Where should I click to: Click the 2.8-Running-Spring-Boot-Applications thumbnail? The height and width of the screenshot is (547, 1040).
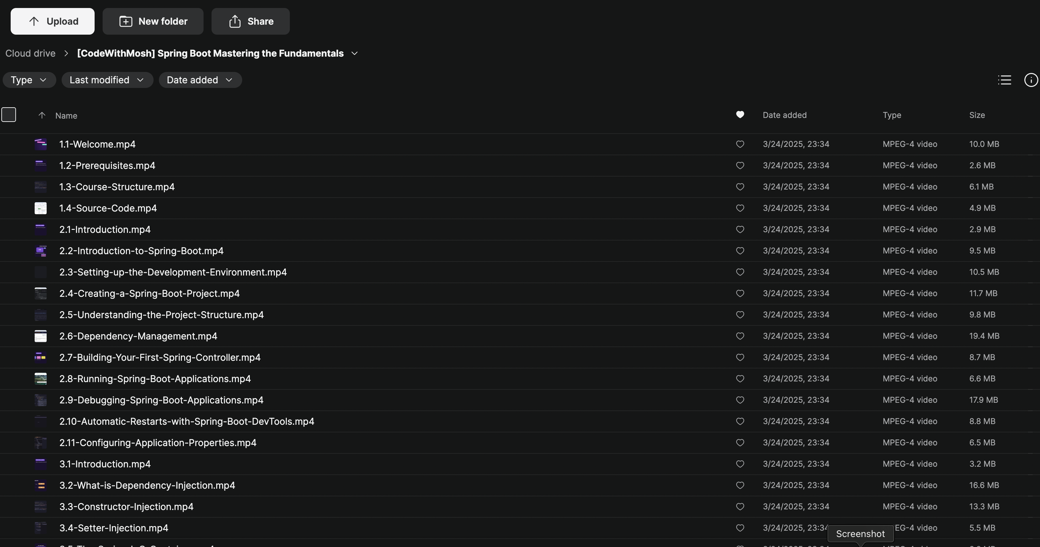[x=40, y=379]
